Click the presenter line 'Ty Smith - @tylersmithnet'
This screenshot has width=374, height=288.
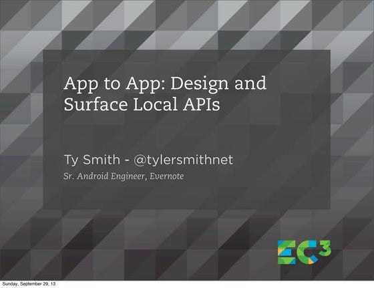(x=148, y=160)
